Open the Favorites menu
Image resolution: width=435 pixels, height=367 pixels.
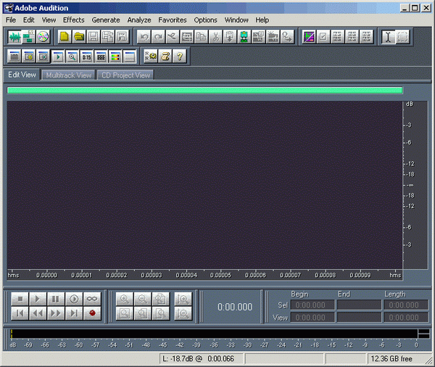[x=173, y=20]
